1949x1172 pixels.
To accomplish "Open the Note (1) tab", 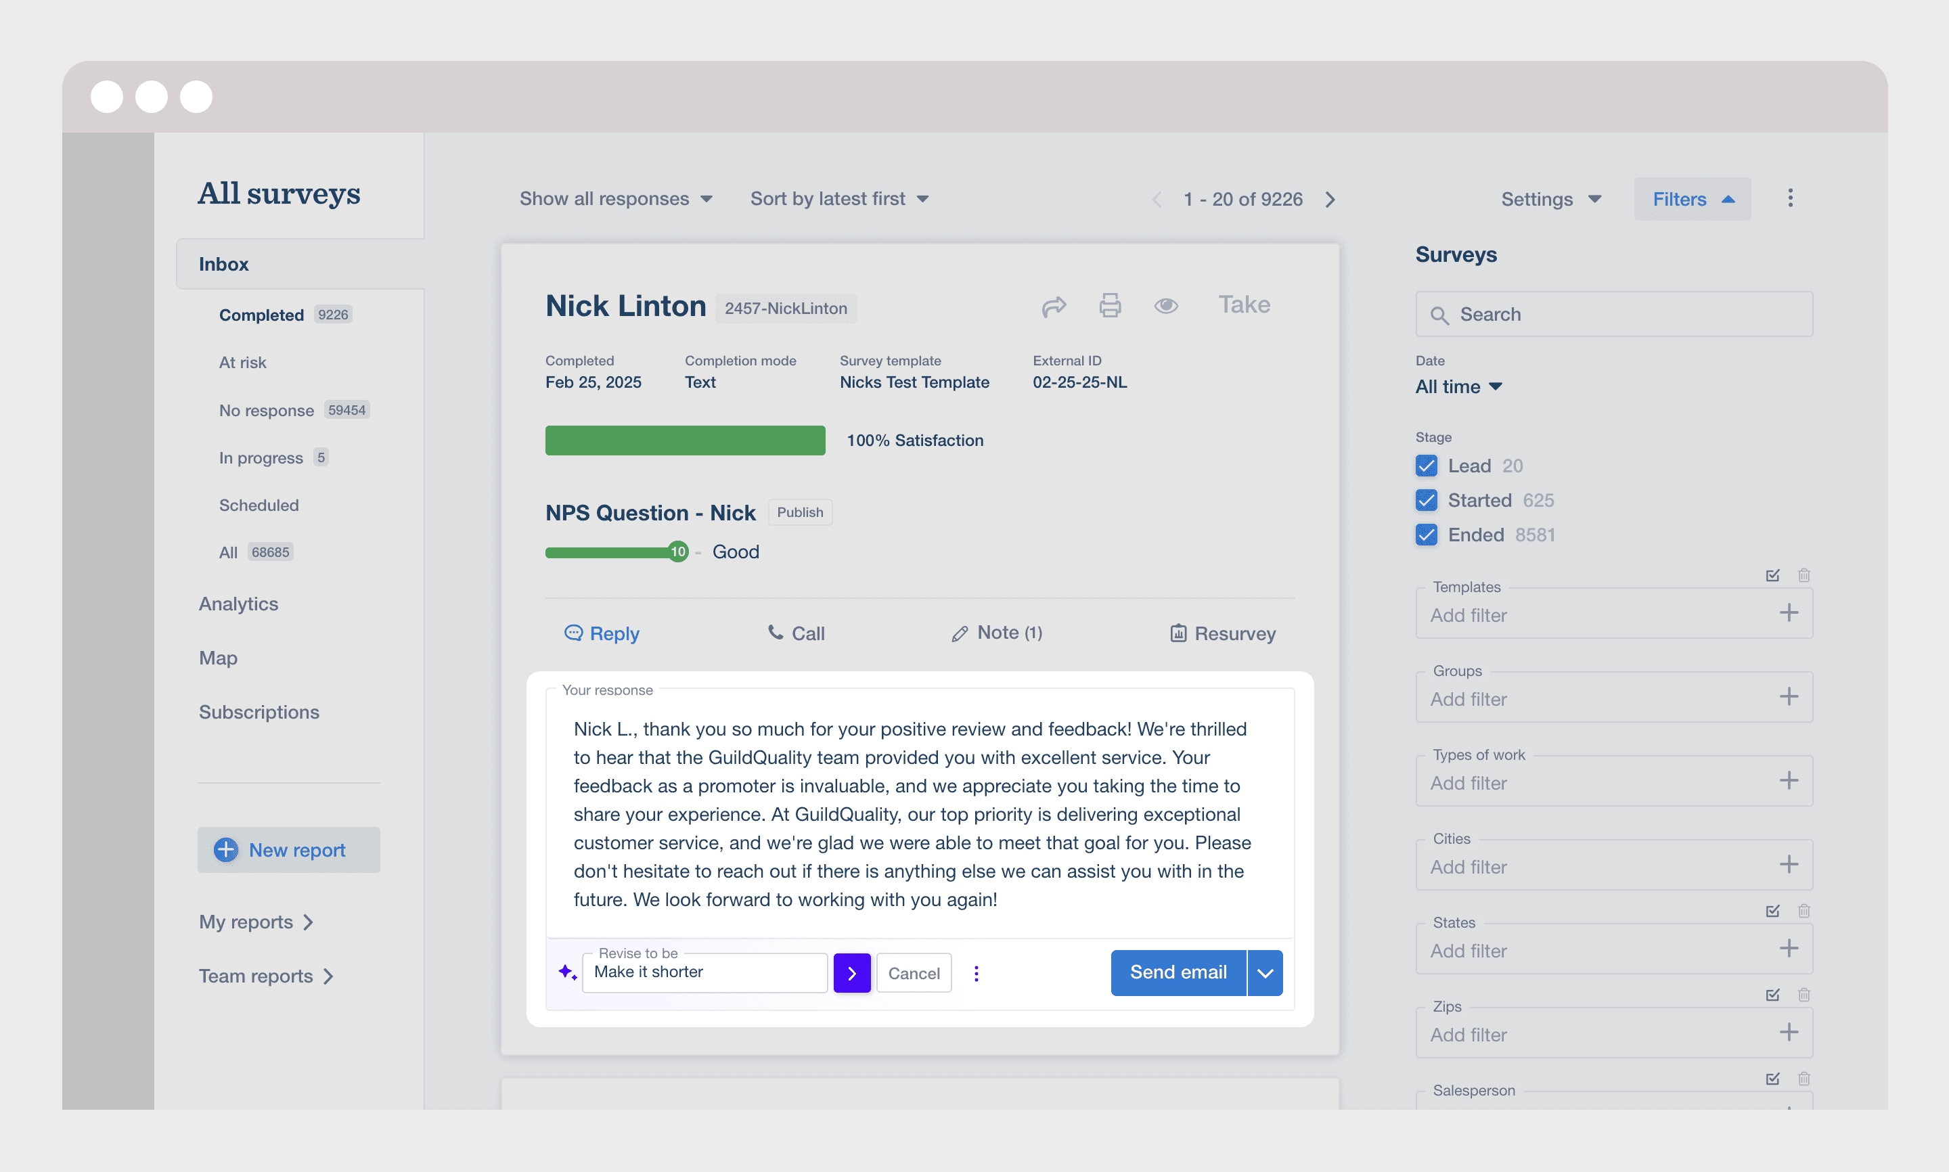I will pos(997,633).
